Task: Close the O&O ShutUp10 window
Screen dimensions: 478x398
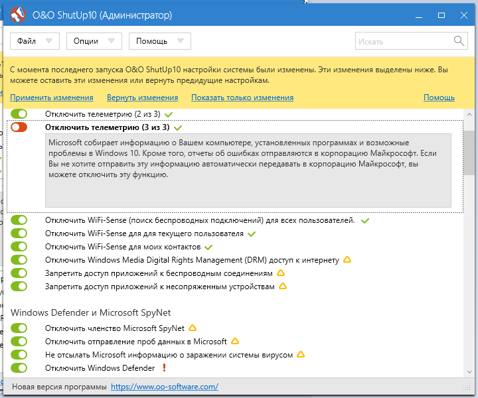Action: [x=464, y=15]
